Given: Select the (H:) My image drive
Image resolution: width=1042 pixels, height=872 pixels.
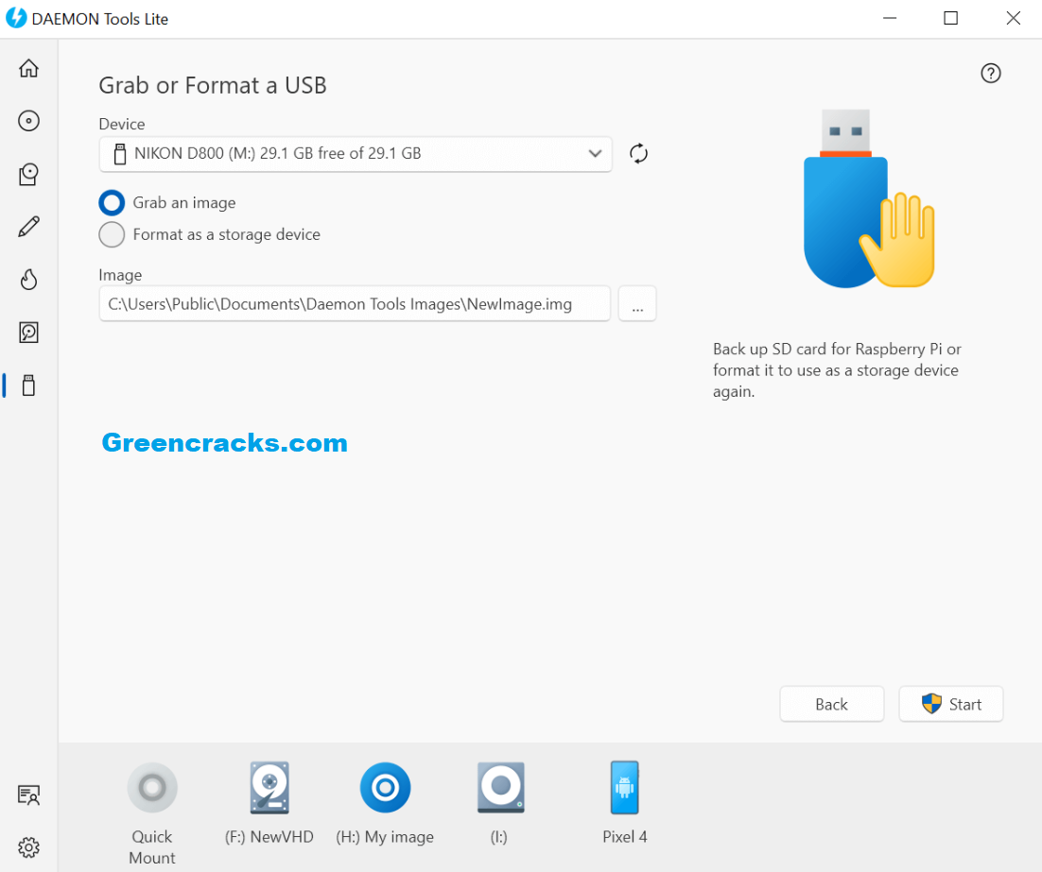Looking at the screenshot, I should (386, 788).
